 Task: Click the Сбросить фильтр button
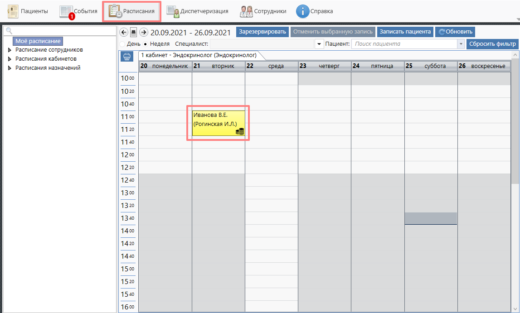492,44
